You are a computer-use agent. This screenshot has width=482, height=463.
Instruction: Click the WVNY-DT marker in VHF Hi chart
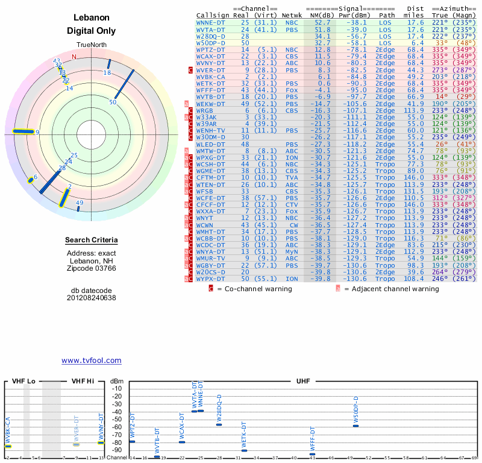[x=101, y=443]
